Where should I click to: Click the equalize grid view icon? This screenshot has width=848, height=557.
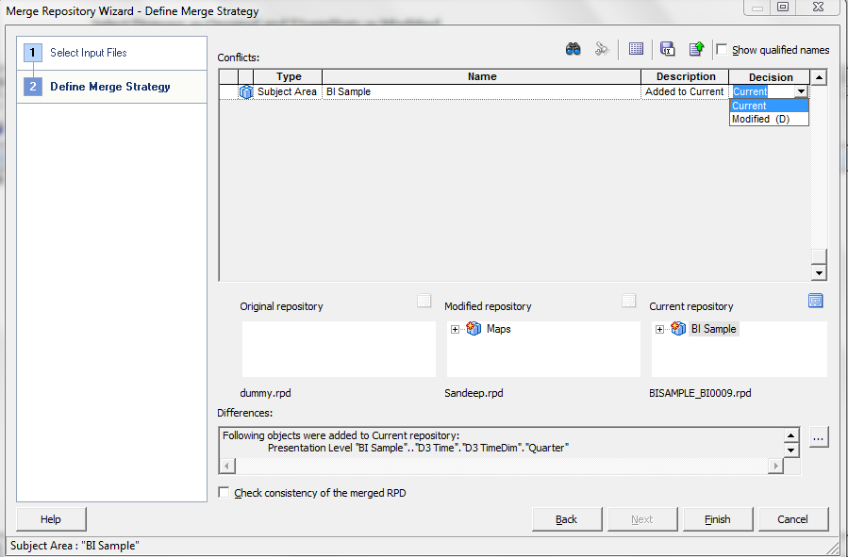click(x=637, y=48)
